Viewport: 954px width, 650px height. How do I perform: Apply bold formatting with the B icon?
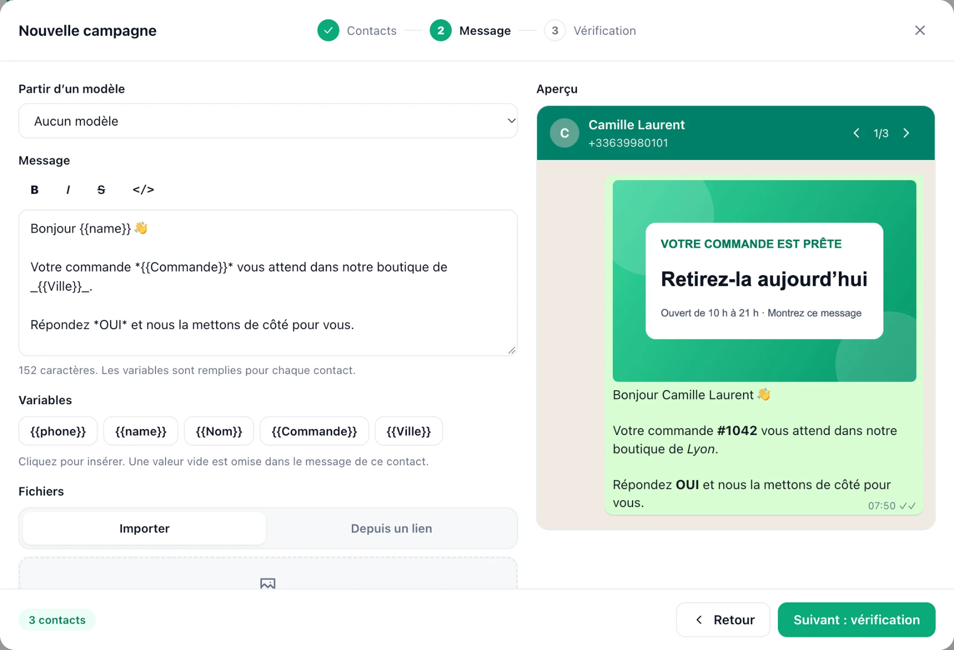[34, 190]
